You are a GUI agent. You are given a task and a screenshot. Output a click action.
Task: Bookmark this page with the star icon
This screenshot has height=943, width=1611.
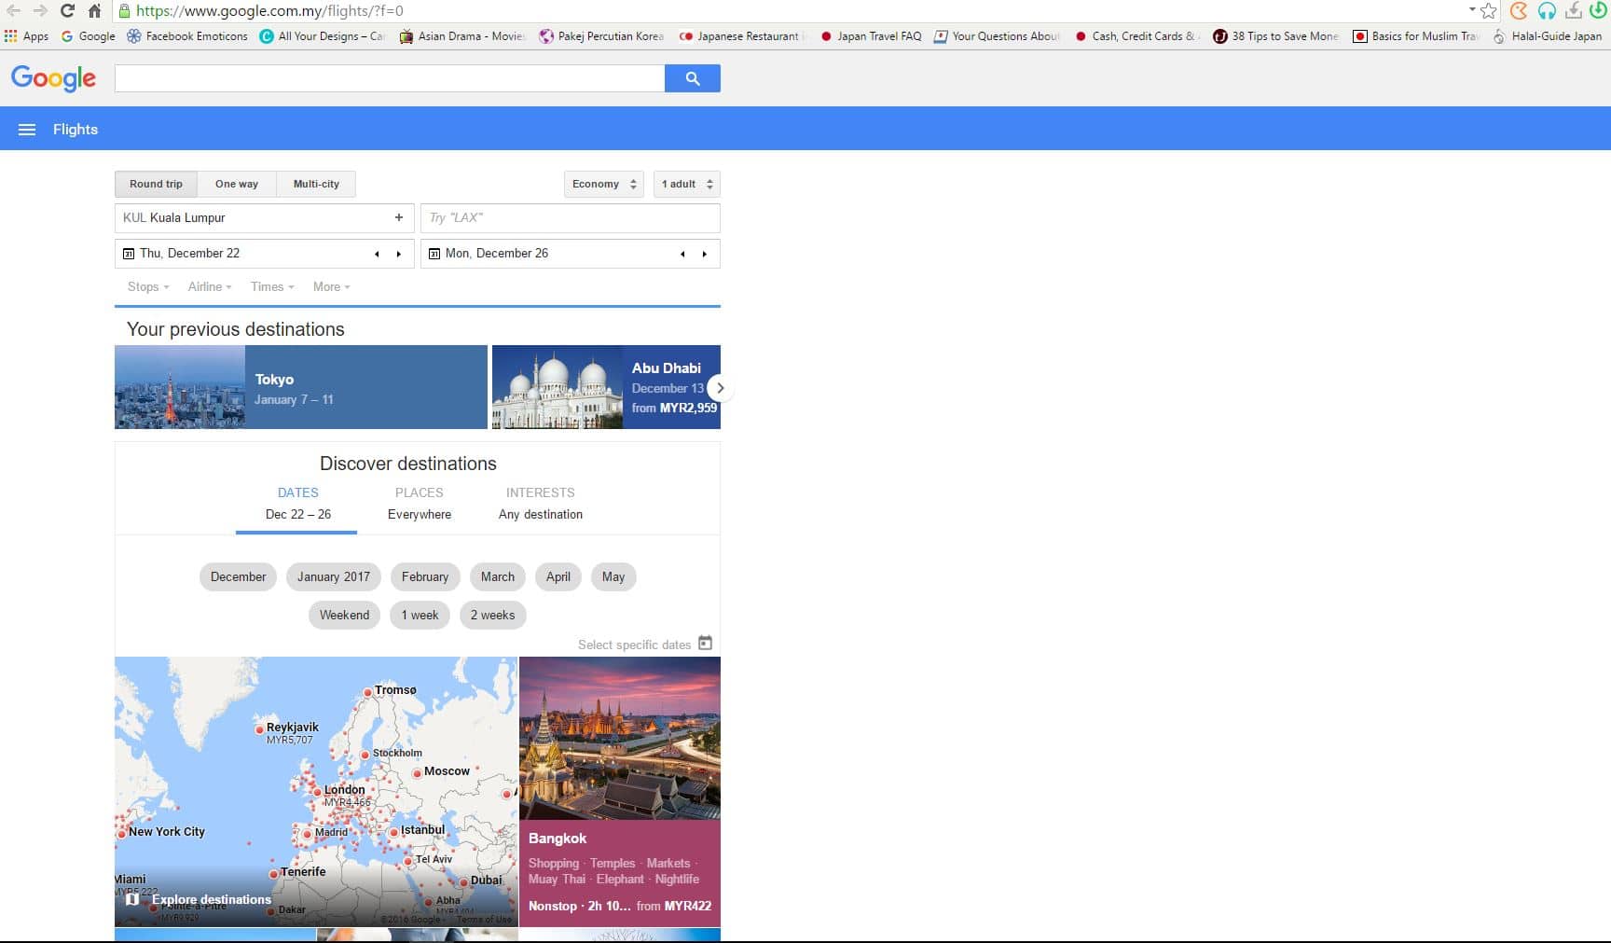tap(1489, 11)
